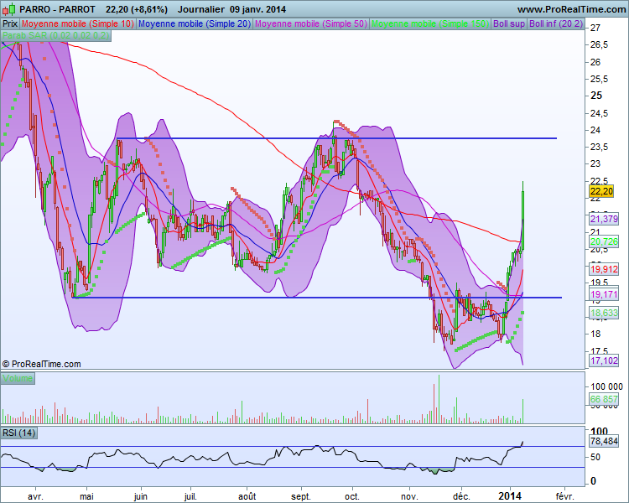
Task: Click the juil. label on time axis
Action: (190, 496)
